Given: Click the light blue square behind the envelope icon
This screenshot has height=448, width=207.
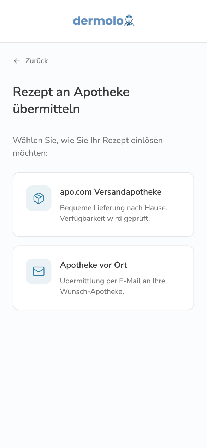Looking at the screenshot, I should coord(38,271).
